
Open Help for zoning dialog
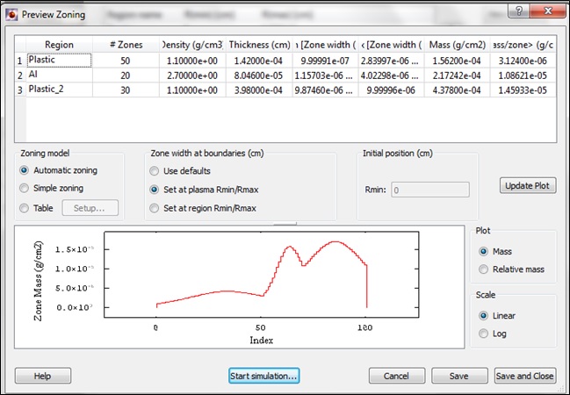[41, 376]
